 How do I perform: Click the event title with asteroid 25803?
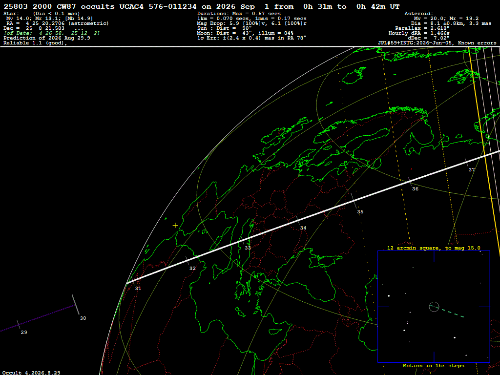coord(202,7)
